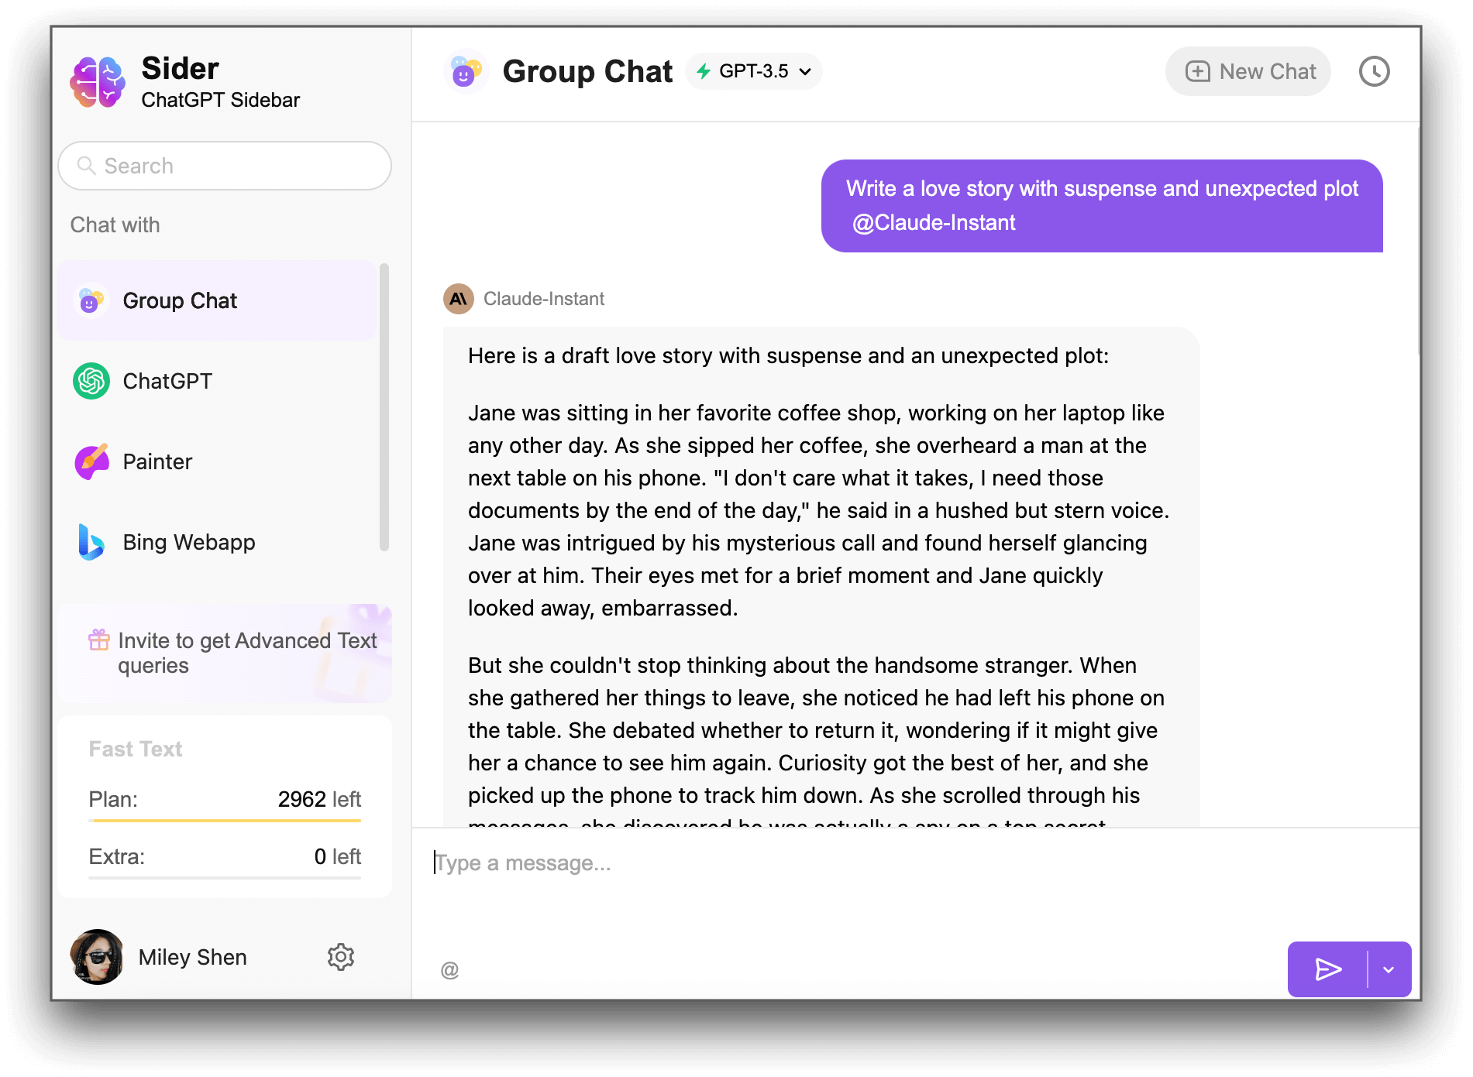Click the Claude-Instant avatar icon
This screenshot has width=1473, height=1077.
click(x=459, y=299)
